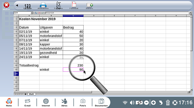This screenshot has height=108, width=194.
Task: Open the Extra's tool
Action: [x=90, y=6]
